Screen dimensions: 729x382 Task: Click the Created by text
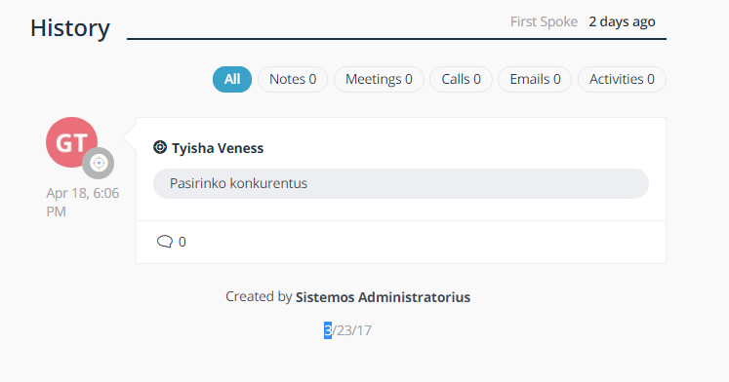(x=259, y=296)
